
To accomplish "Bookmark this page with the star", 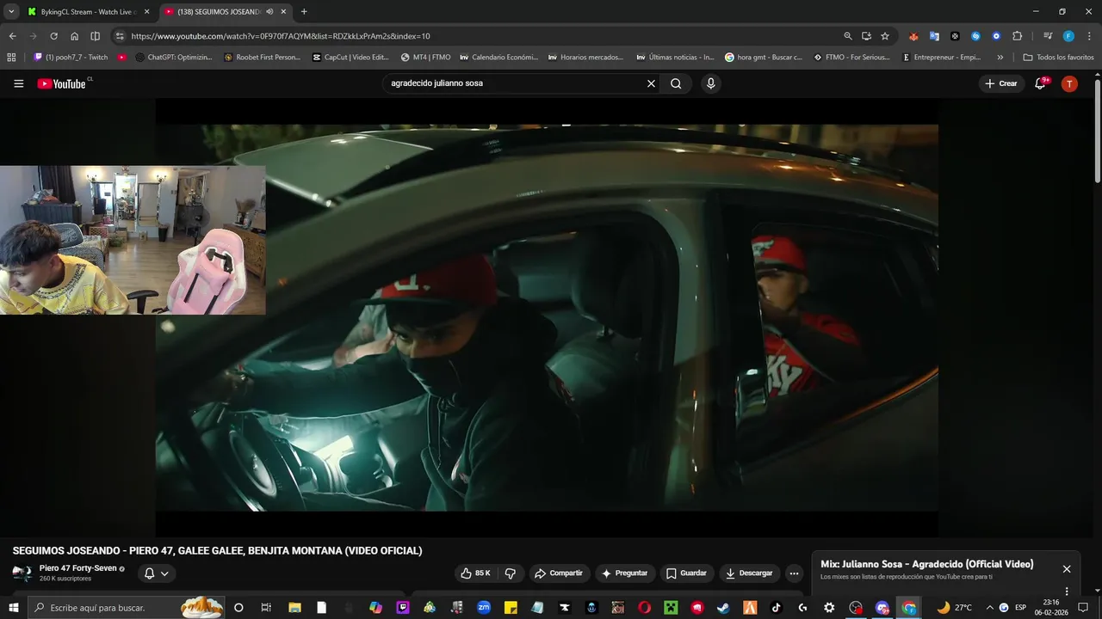I will (x=885, y=36).
